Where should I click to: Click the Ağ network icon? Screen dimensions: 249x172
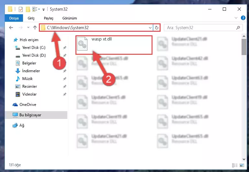point(15,125)
